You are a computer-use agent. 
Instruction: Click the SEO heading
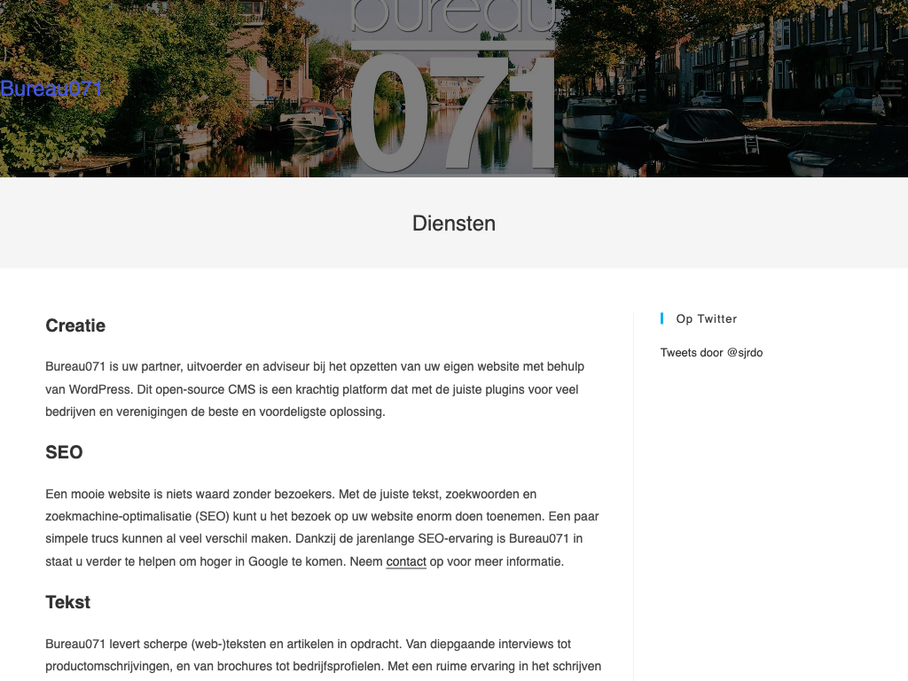coord(64,452)
